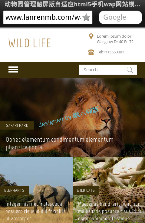
Task: Click the Google search box
Action: 120,17
